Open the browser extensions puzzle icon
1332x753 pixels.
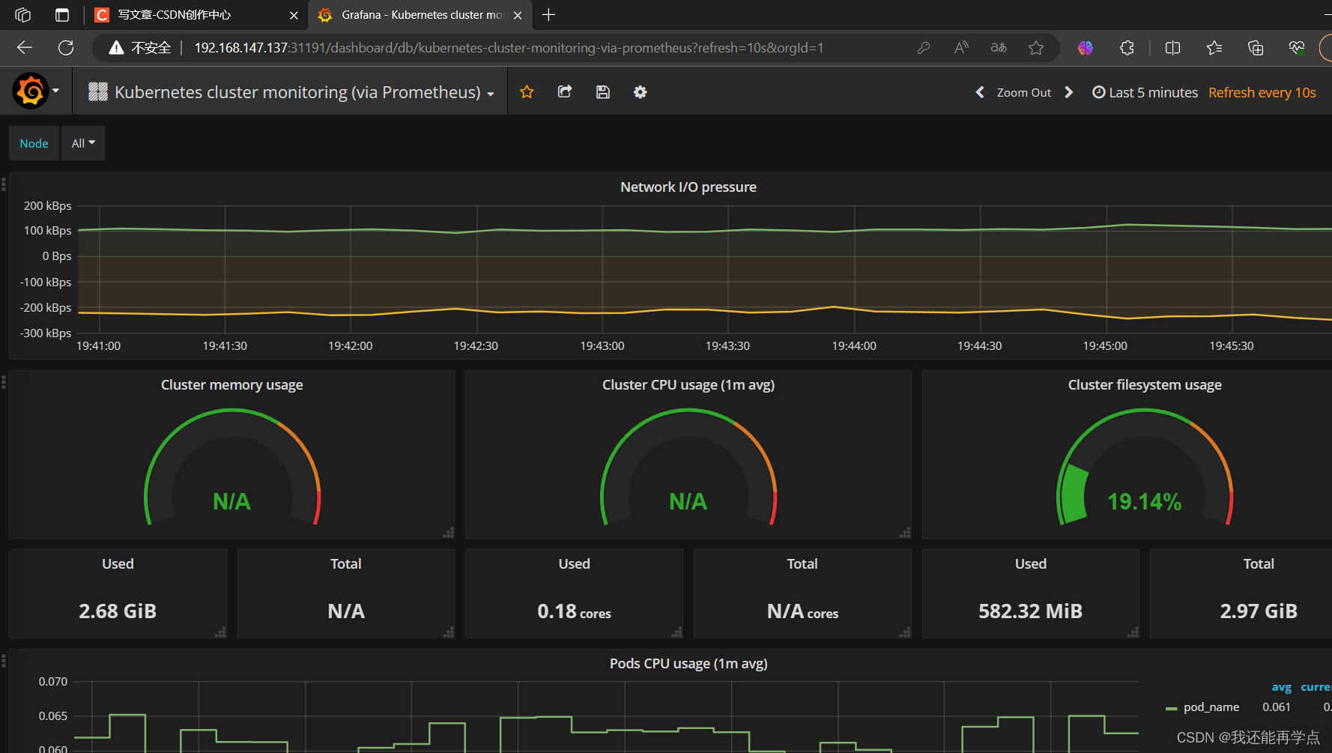(1127, 48)
